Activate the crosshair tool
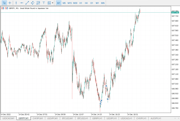 [x=10, y=3]
